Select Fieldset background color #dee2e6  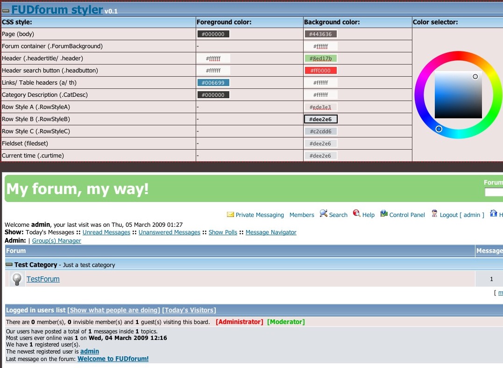pos(320,144)
